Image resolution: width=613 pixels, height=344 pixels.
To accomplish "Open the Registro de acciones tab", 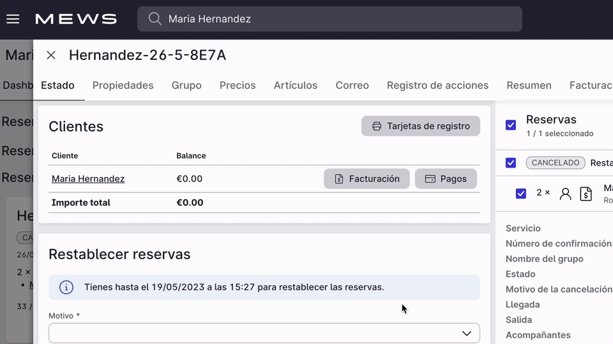I will pyautogui.click(x=437, y=85).
